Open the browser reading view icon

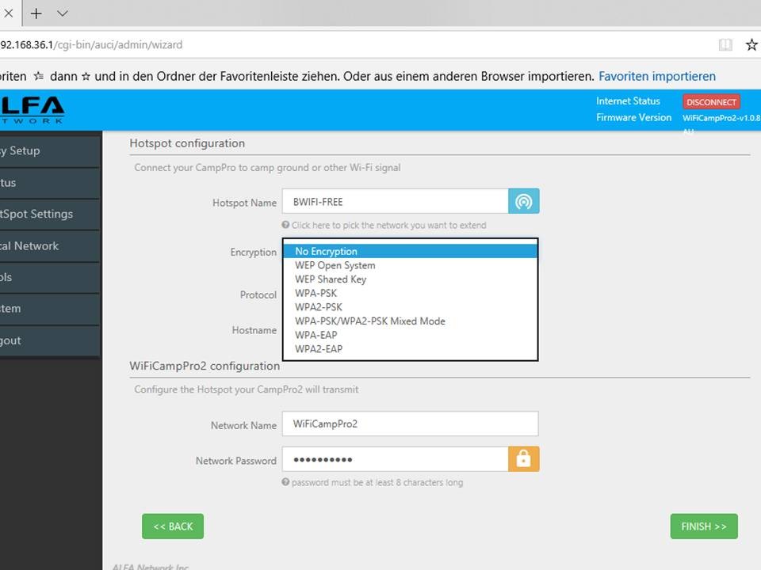(x=725, y=45)
